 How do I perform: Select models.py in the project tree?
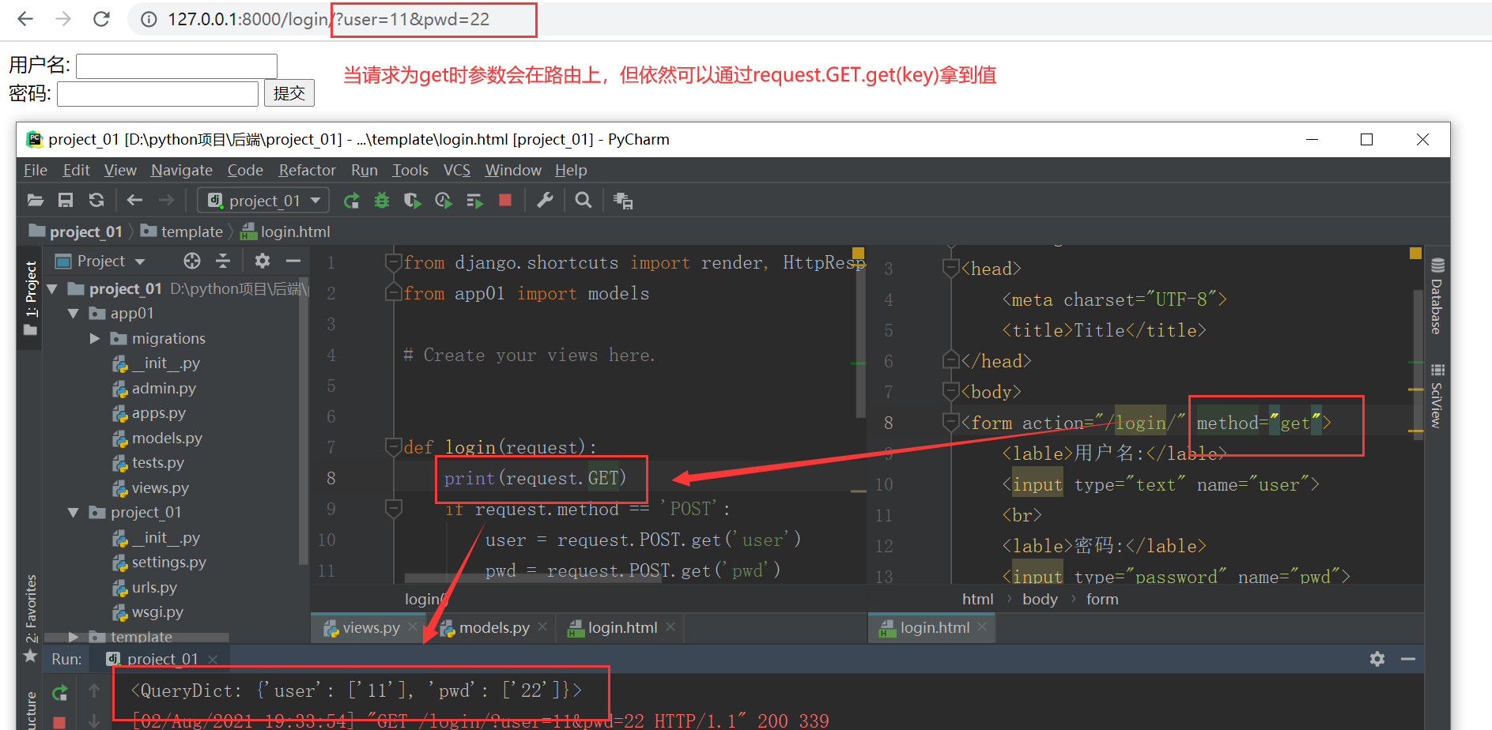(157, 438)
